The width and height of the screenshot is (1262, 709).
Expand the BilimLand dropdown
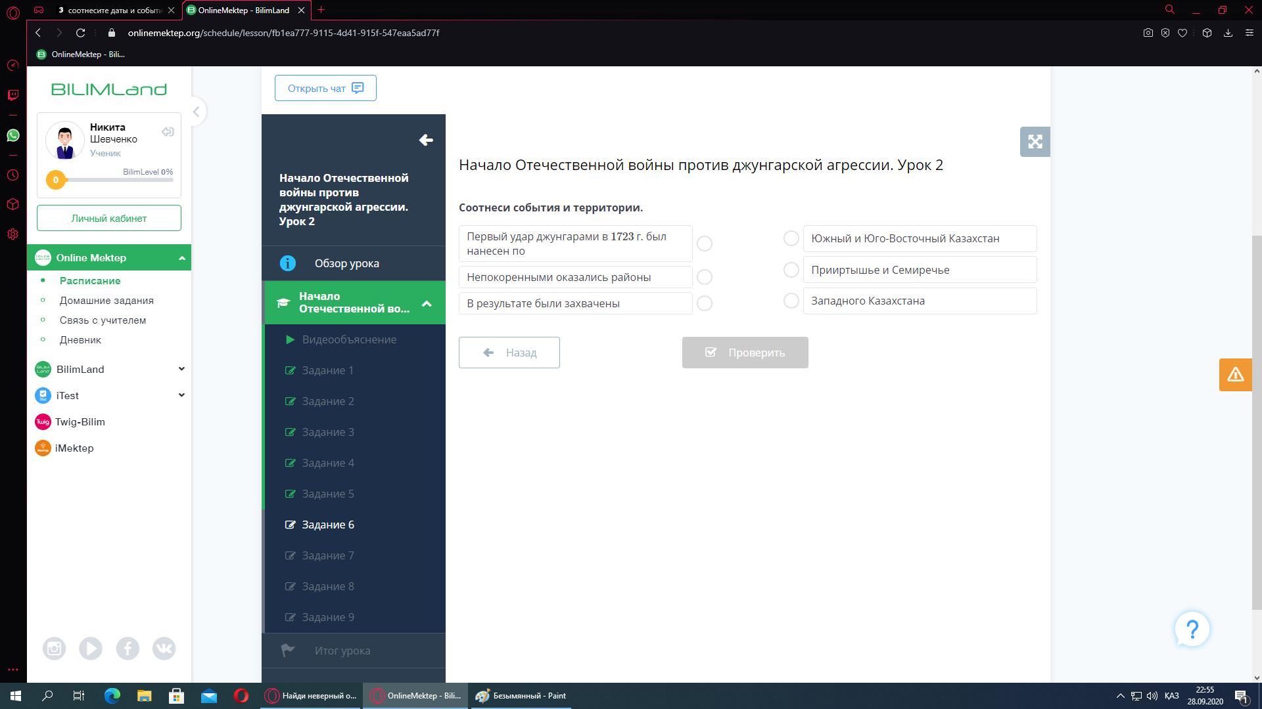tap(181, 369)
